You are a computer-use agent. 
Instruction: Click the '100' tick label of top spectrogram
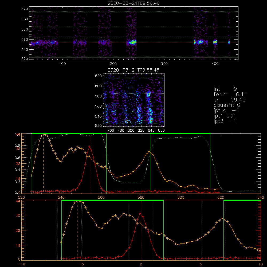[62, 64]
